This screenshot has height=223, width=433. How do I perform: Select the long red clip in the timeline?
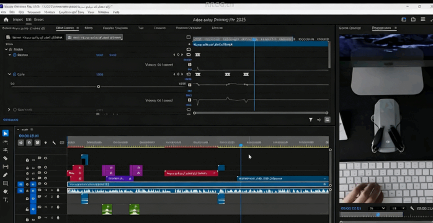click(x=191, y=173)
